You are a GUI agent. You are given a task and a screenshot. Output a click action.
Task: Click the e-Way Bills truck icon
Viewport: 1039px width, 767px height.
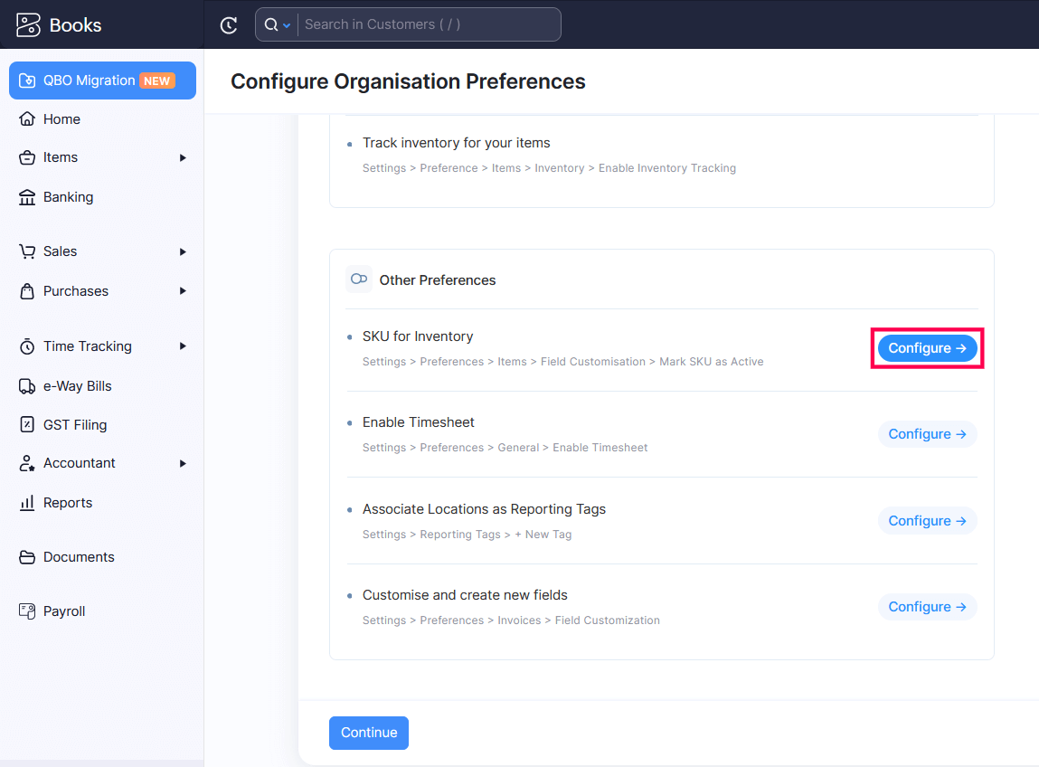tap(27, 386)
